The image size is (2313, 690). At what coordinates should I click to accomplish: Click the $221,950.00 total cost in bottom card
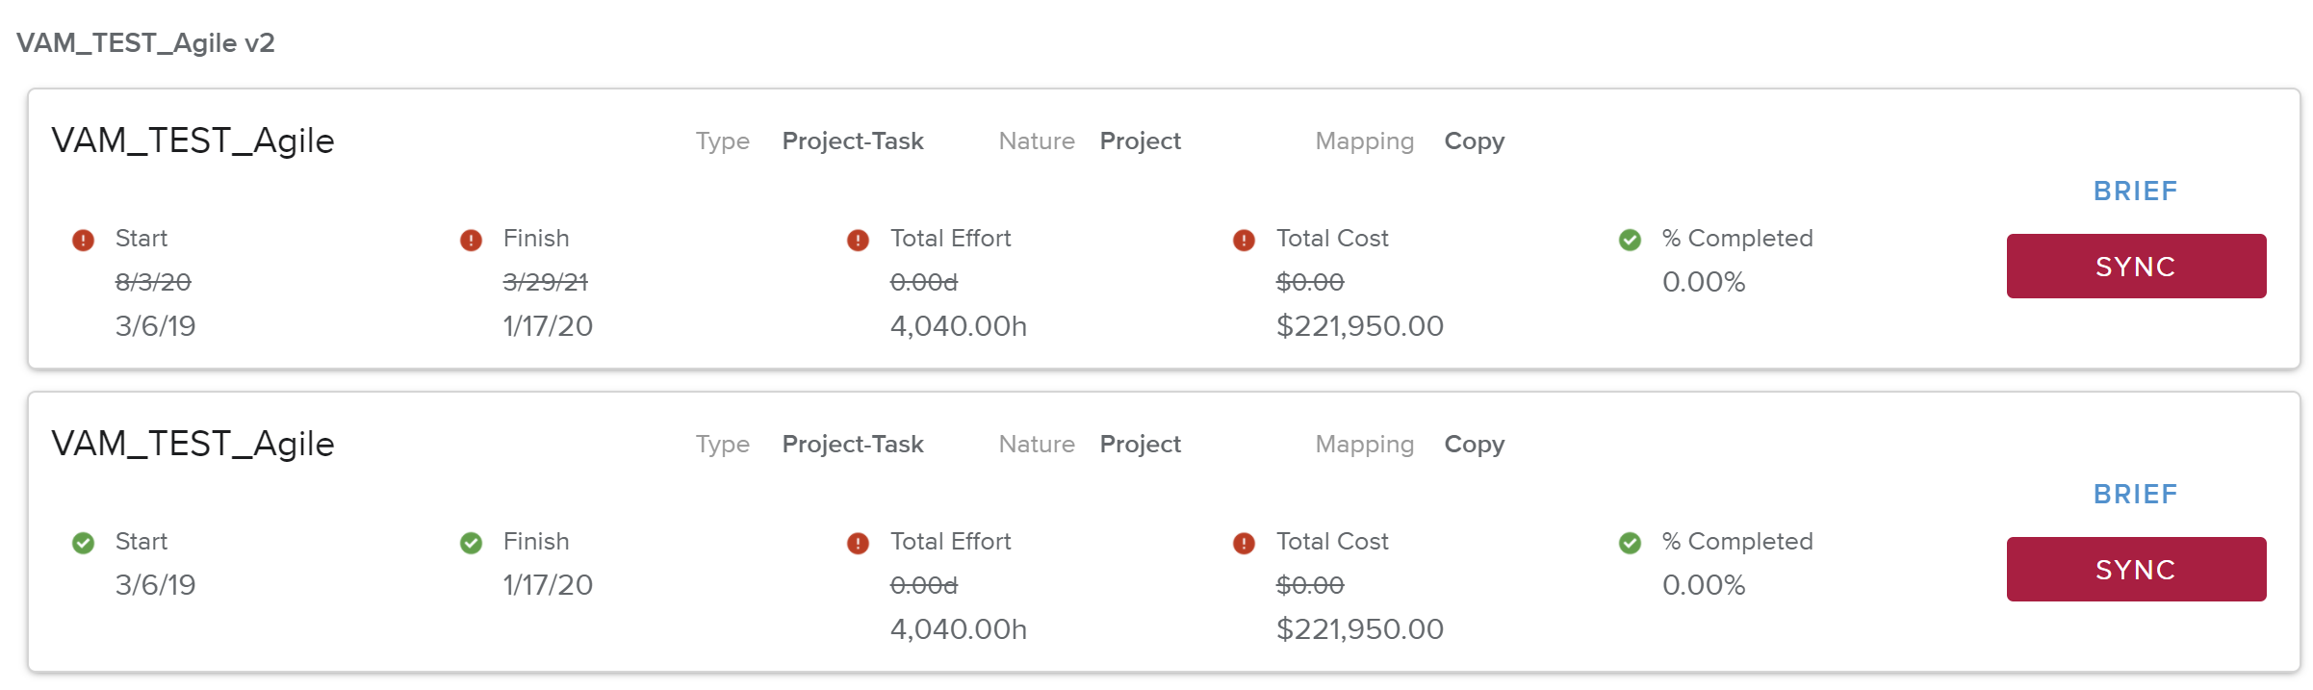tap(1359, 629)
